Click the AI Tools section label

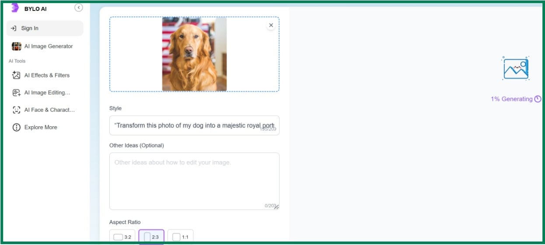click(x=17, y=61)
